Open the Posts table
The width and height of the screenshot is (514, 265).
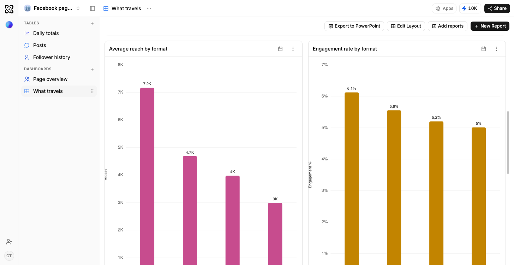59,45
